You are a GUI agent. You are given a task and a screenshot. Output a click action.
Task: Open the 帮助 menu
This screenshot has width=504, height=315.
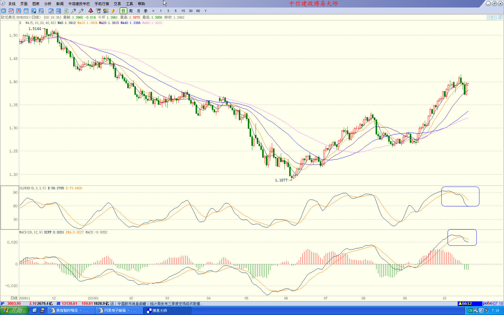[142, 4]
